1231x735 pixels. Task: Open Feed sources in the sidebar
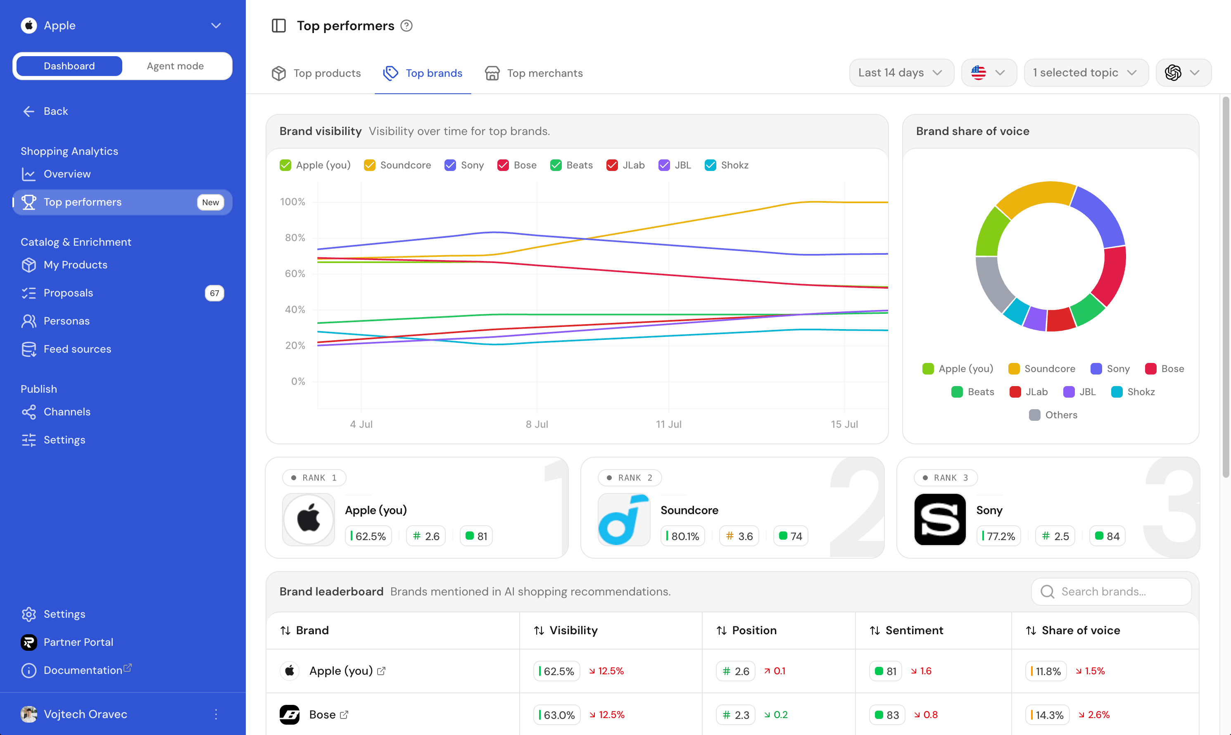tap(122, 349)
